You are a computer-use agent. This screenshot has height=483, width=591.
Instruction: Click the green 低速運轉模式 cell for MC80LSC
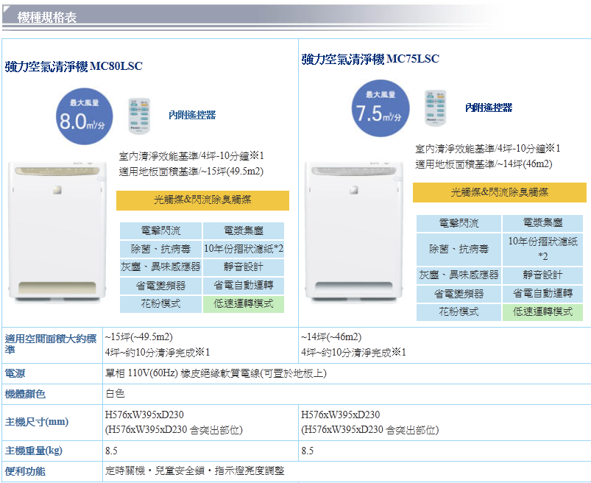click(x=243, y=303)
